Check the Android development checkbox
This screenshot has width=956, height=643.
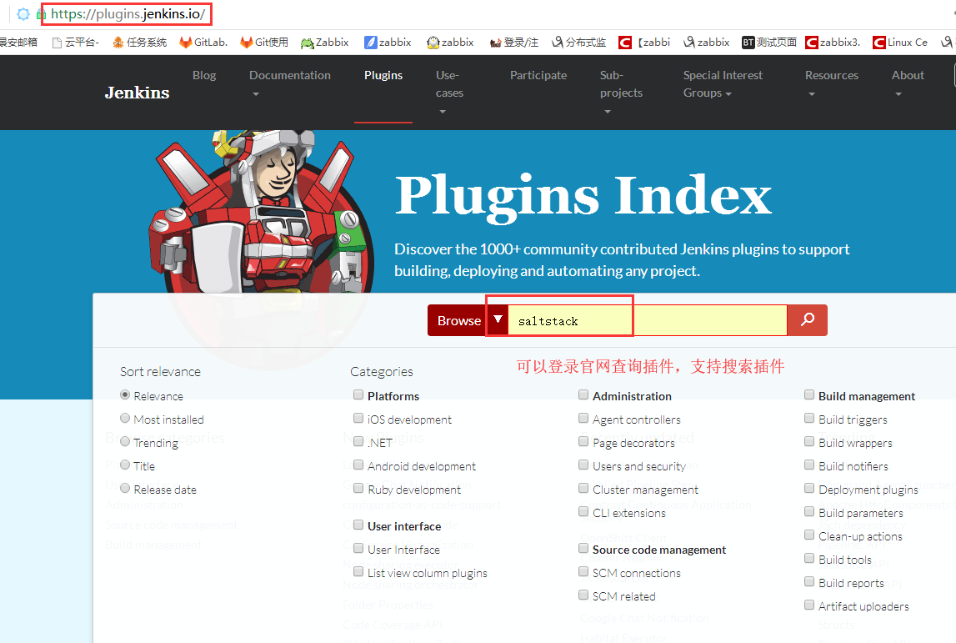358,465
